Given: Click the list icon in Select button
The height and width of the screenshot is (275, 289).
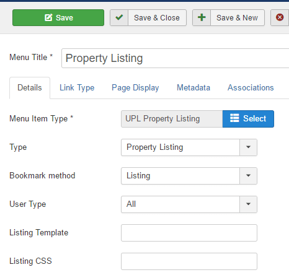Looking at the screenshot, I should click(x=234, y=118).
